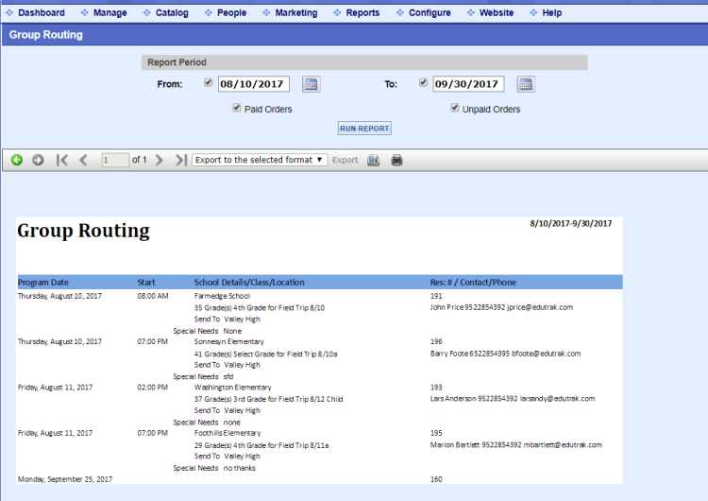Expand the export format dropdown
708x501 pixels.
(260, 160)
